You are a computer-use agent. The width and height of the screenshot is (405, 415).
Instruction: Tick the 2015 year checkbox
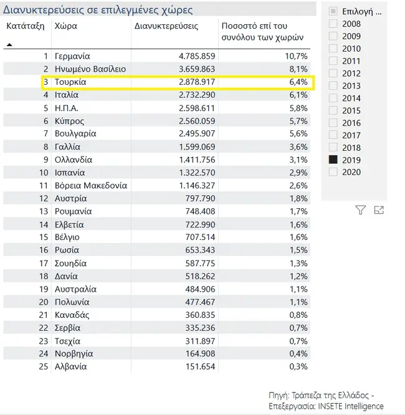333,110
